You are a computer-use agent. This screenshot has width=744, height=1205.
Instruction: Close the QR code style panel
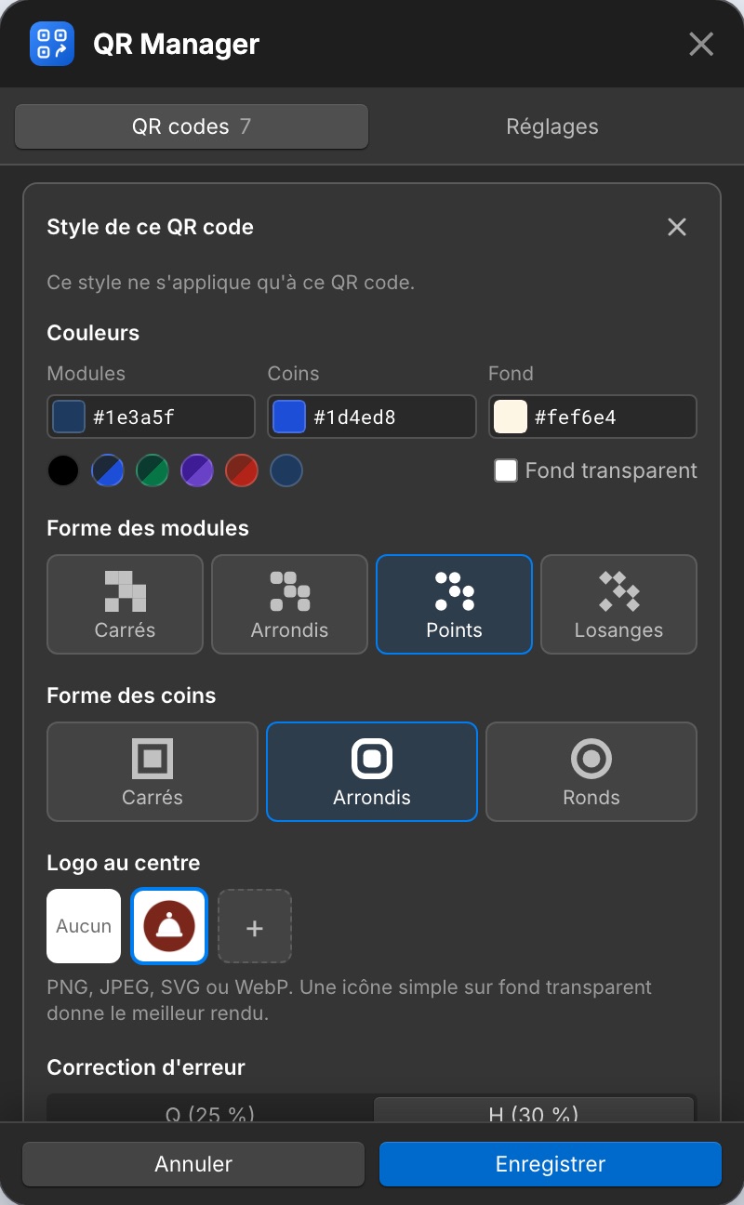pyautogui.click(x=677, y=227)
